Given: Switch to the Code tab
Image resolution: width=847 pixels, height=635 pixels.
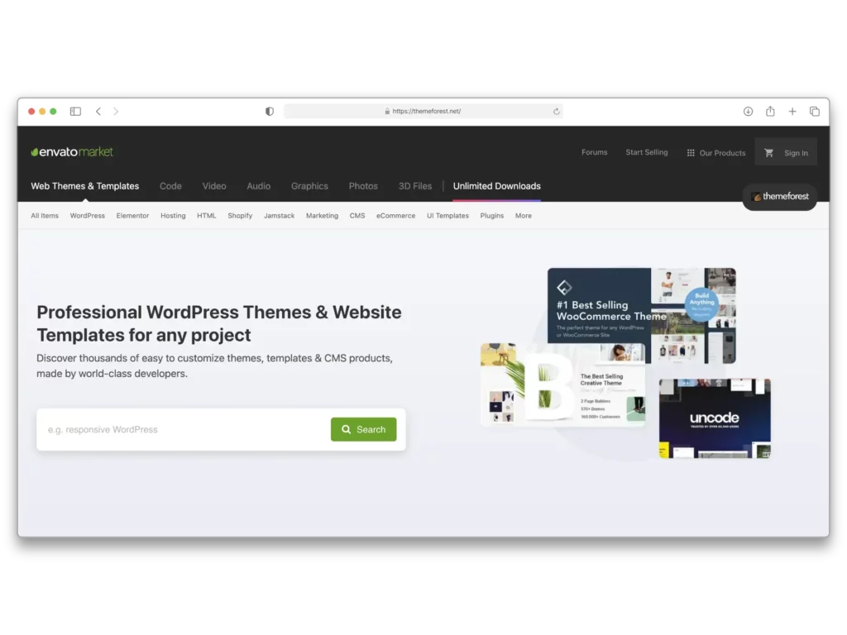Looking at the screenshot, I should coord(170,186).
